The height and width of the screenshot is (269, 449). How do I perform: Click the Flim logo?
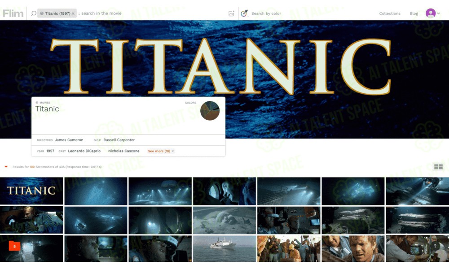click(x=13, y=13)
